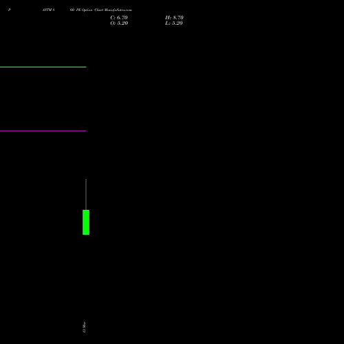Select the green horizontal level line
This screenshot has width=344, height=344.
pos(43,67)
